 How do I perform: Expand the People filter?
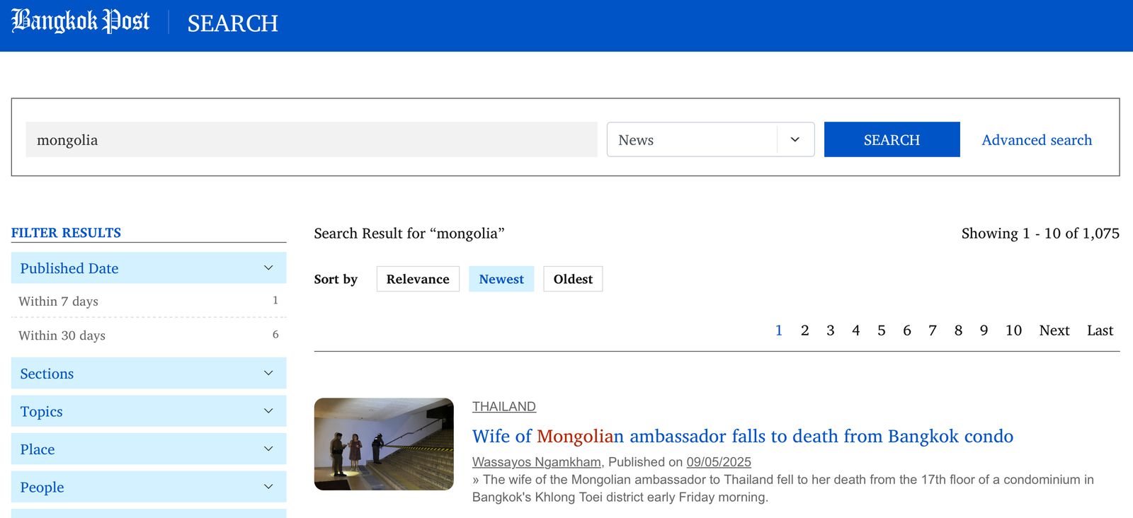point(149,487)
